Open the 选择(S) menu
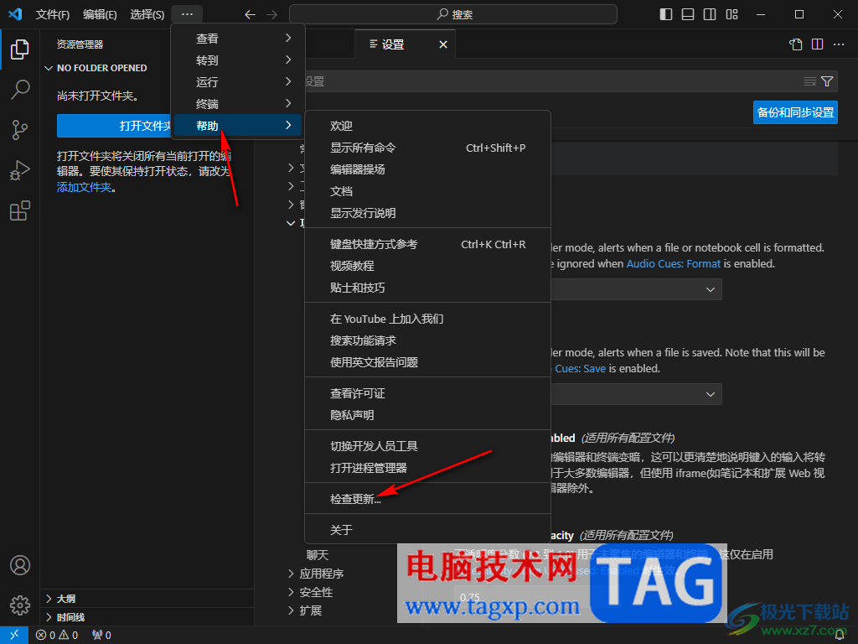The width and height of the screenshot is (858, 644). pos(147,14)
